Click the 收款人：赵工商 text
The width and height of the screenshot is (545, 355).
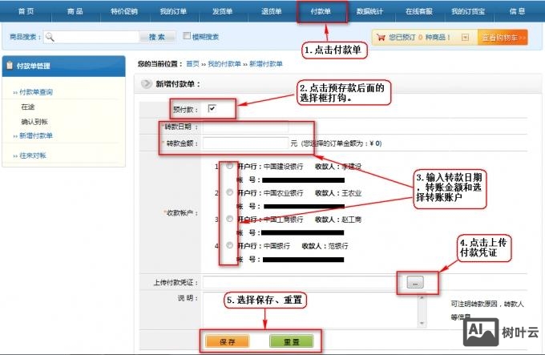coord(338,220)
